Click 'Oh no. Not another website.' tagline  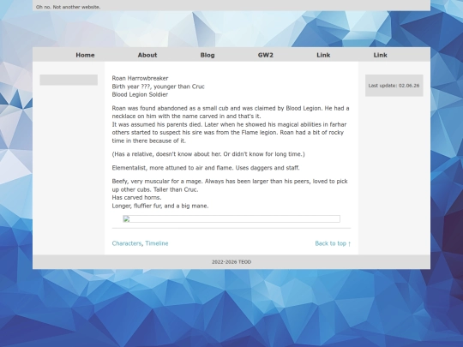click(x=68, y=7)
